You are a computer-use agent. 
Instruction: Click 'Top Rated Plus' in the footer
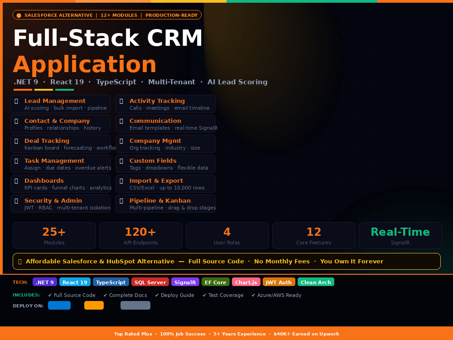[x=133, y=334]
